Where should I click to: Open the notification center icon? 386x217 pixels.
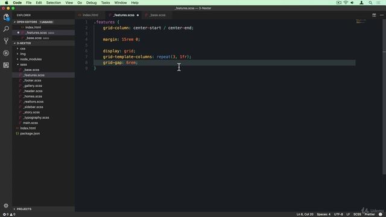(378, 2)
